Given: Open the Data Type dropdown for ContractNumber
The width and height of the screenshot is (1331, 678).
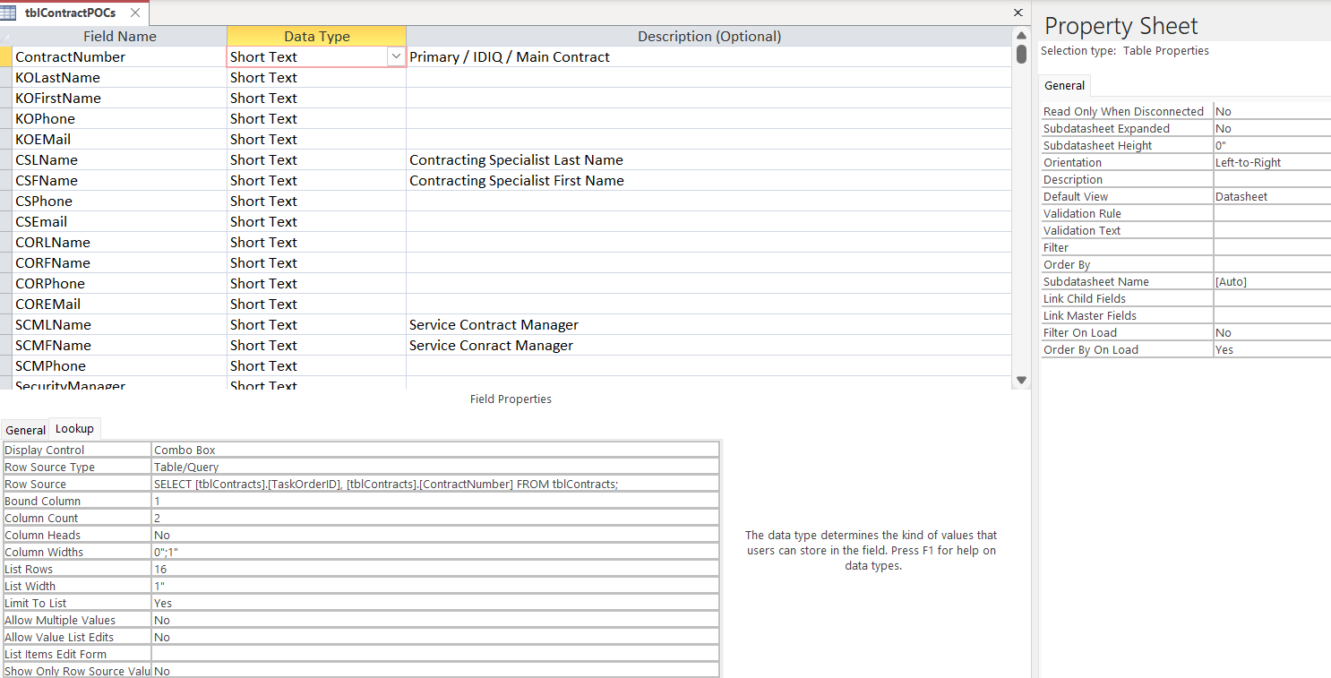Looking at the screenshot, I should coord(395,56).
